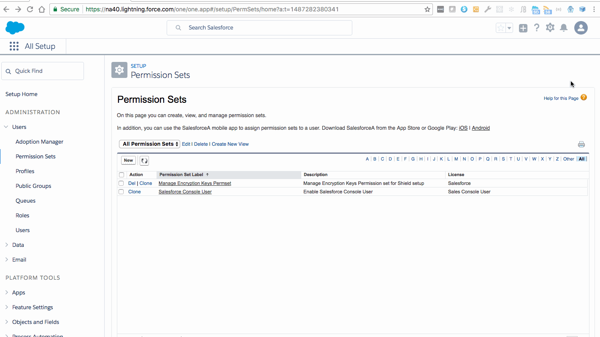The image size is (600, 337).
Task: Open the Global Actions plus icon
Action: click(523, 28)
